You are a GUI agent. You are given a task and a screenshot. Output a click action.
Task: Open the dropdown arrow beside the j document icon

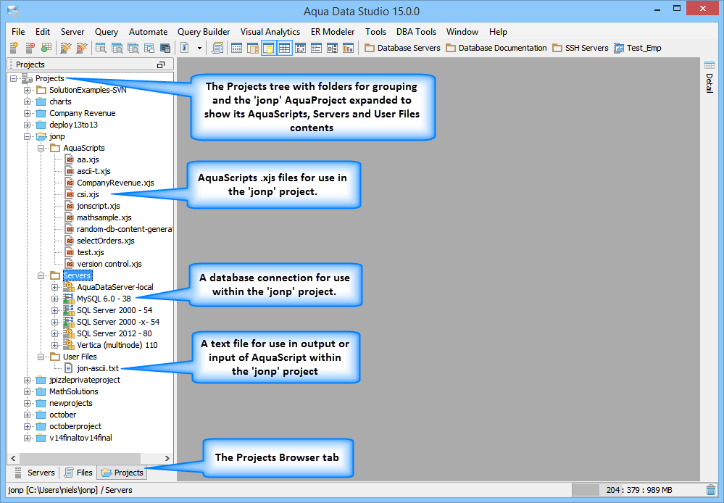point(199,48)
